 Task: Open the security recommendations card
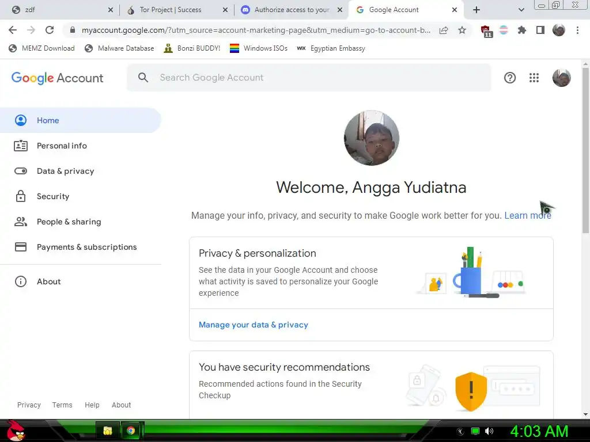371,384
